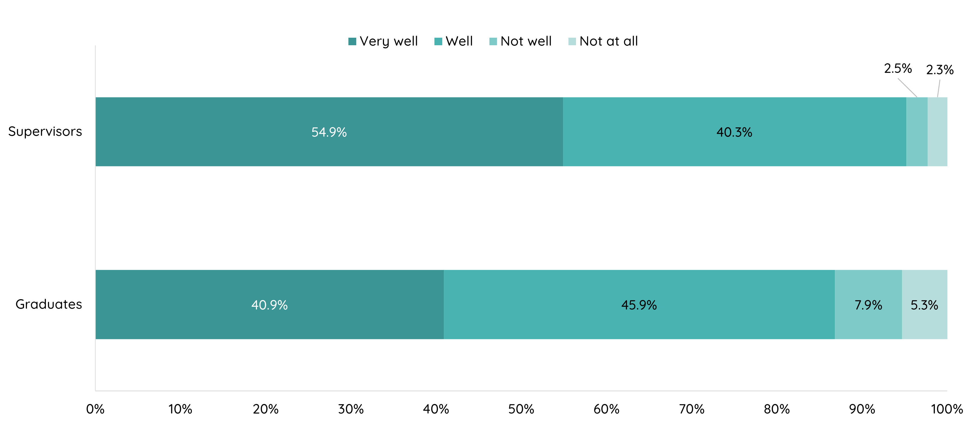Click the 0% axis tick label
The image size is (977, 425).
[x=95, y=409]
